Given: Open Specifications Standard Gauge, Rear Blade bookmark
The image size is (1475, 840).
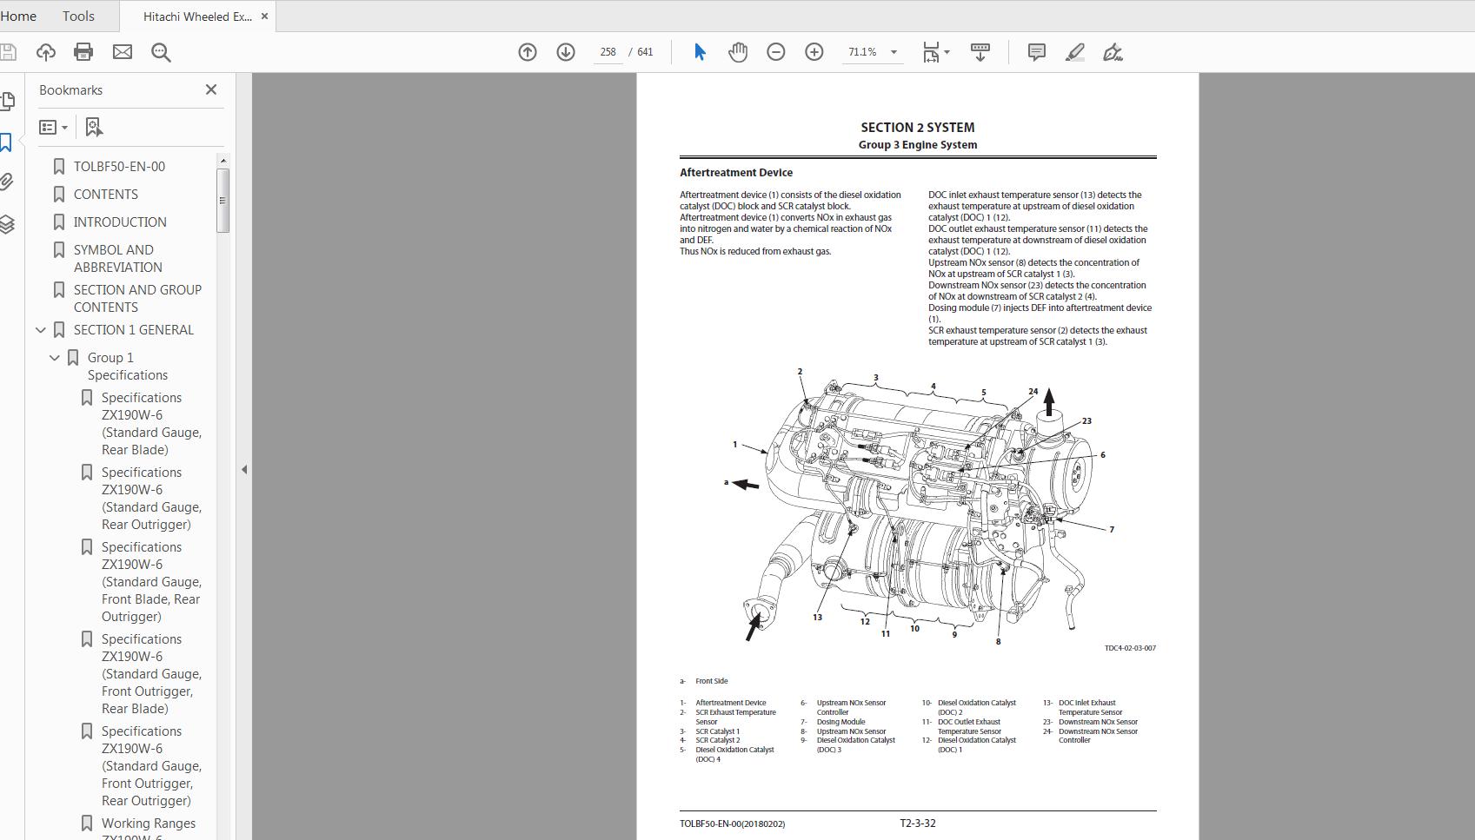Looking at the screenshot, I should click(x=151, y=424).
